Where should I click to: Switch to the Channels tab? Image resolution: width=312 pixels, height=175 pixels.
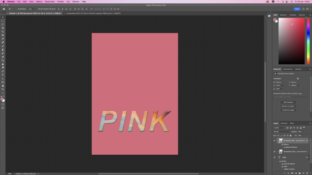click(284, 123)
